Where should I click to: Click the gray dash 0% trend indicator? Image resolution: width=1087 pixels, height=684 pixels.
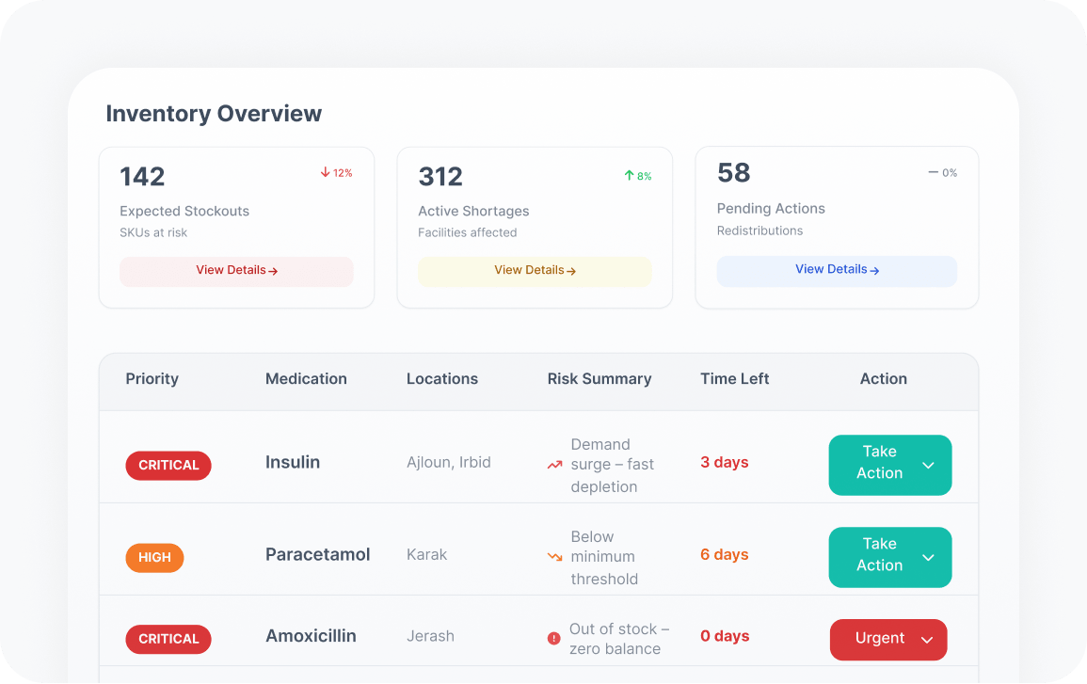[x=934, y=173]
